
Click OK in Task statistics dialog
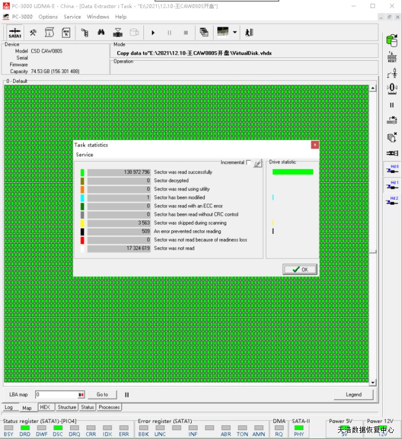tap(300, 269)
